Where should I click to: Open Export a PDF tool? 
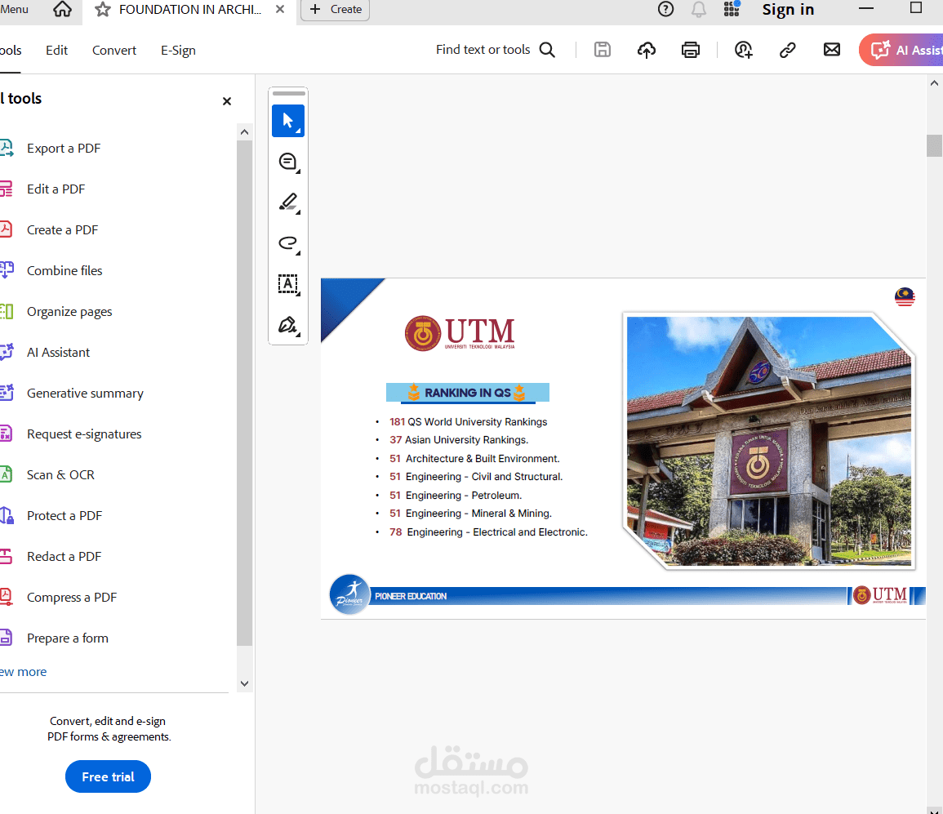click(64, 149)
